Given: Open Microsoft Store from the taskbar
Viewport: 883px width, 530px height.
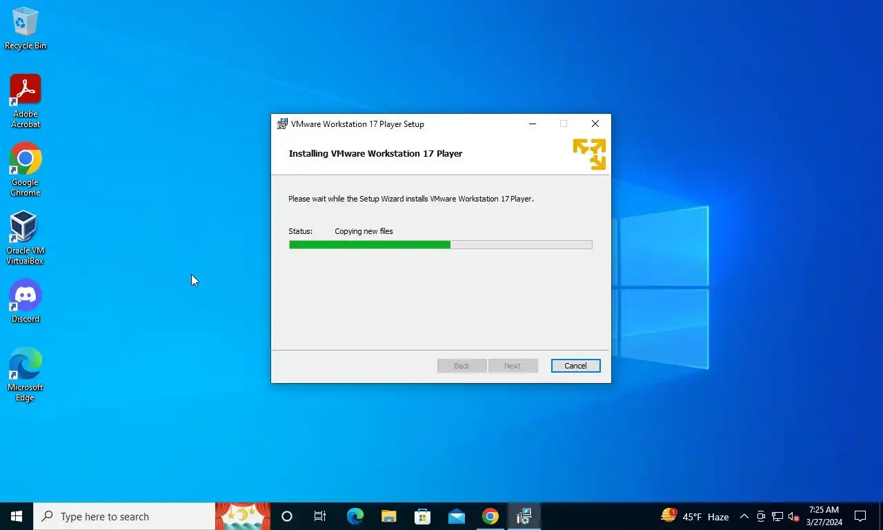Looking at the screenshot, I should [422, 516].
